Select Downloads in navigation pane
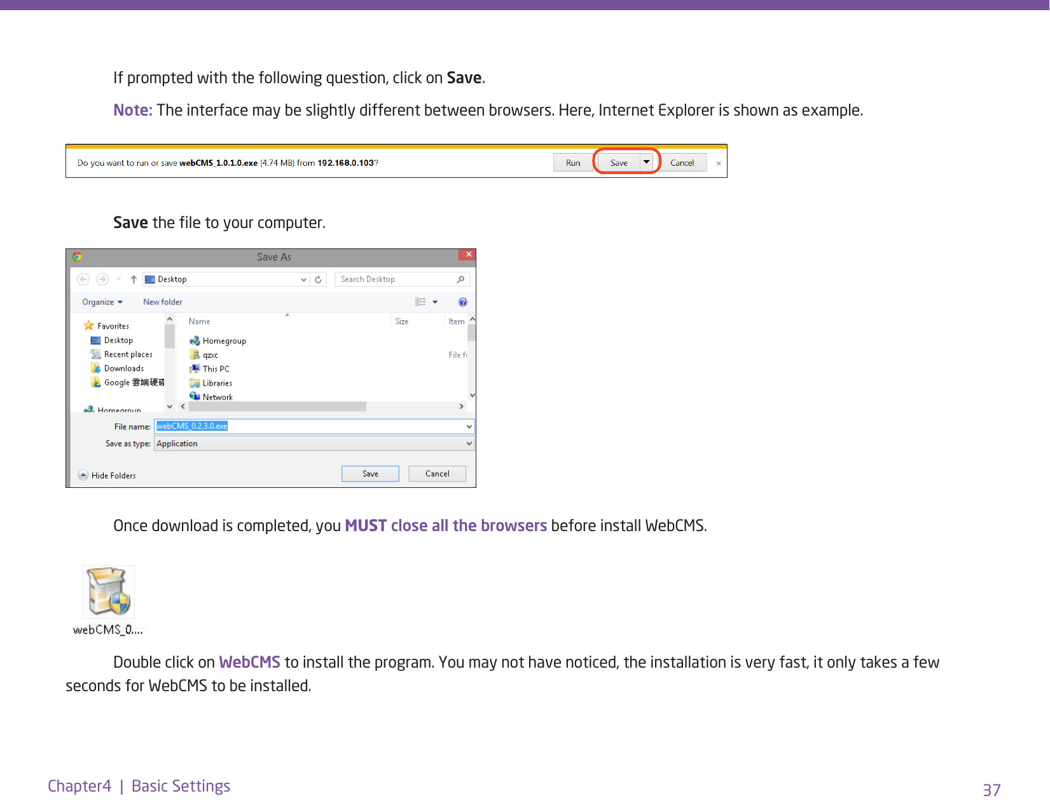Screen dimensions: 1050x810 (x=124, y=368)
